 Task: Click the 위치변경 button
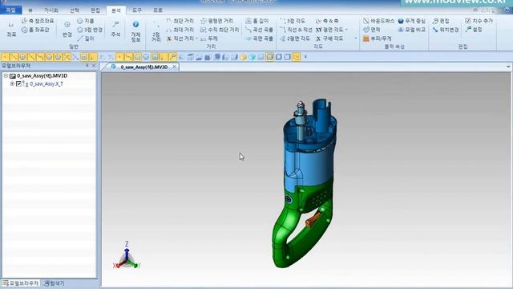click(x=446, y=30)
